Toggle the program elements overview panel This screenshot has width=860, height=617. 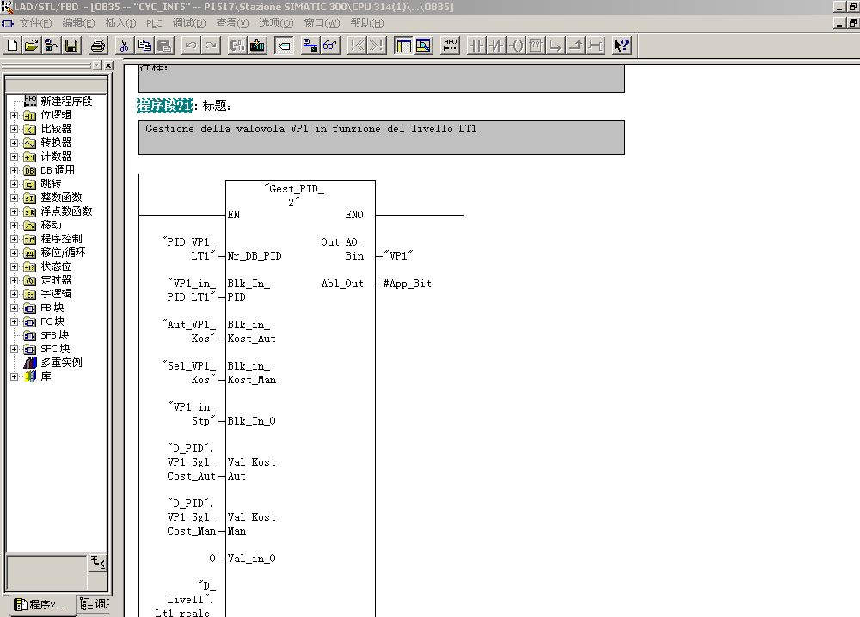(x=402, y=46)
